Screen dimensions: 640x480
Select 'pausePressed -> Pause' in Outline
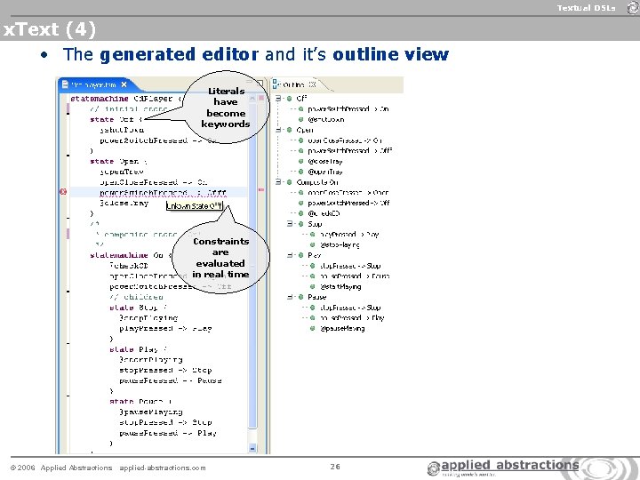(x=355, y=276)
